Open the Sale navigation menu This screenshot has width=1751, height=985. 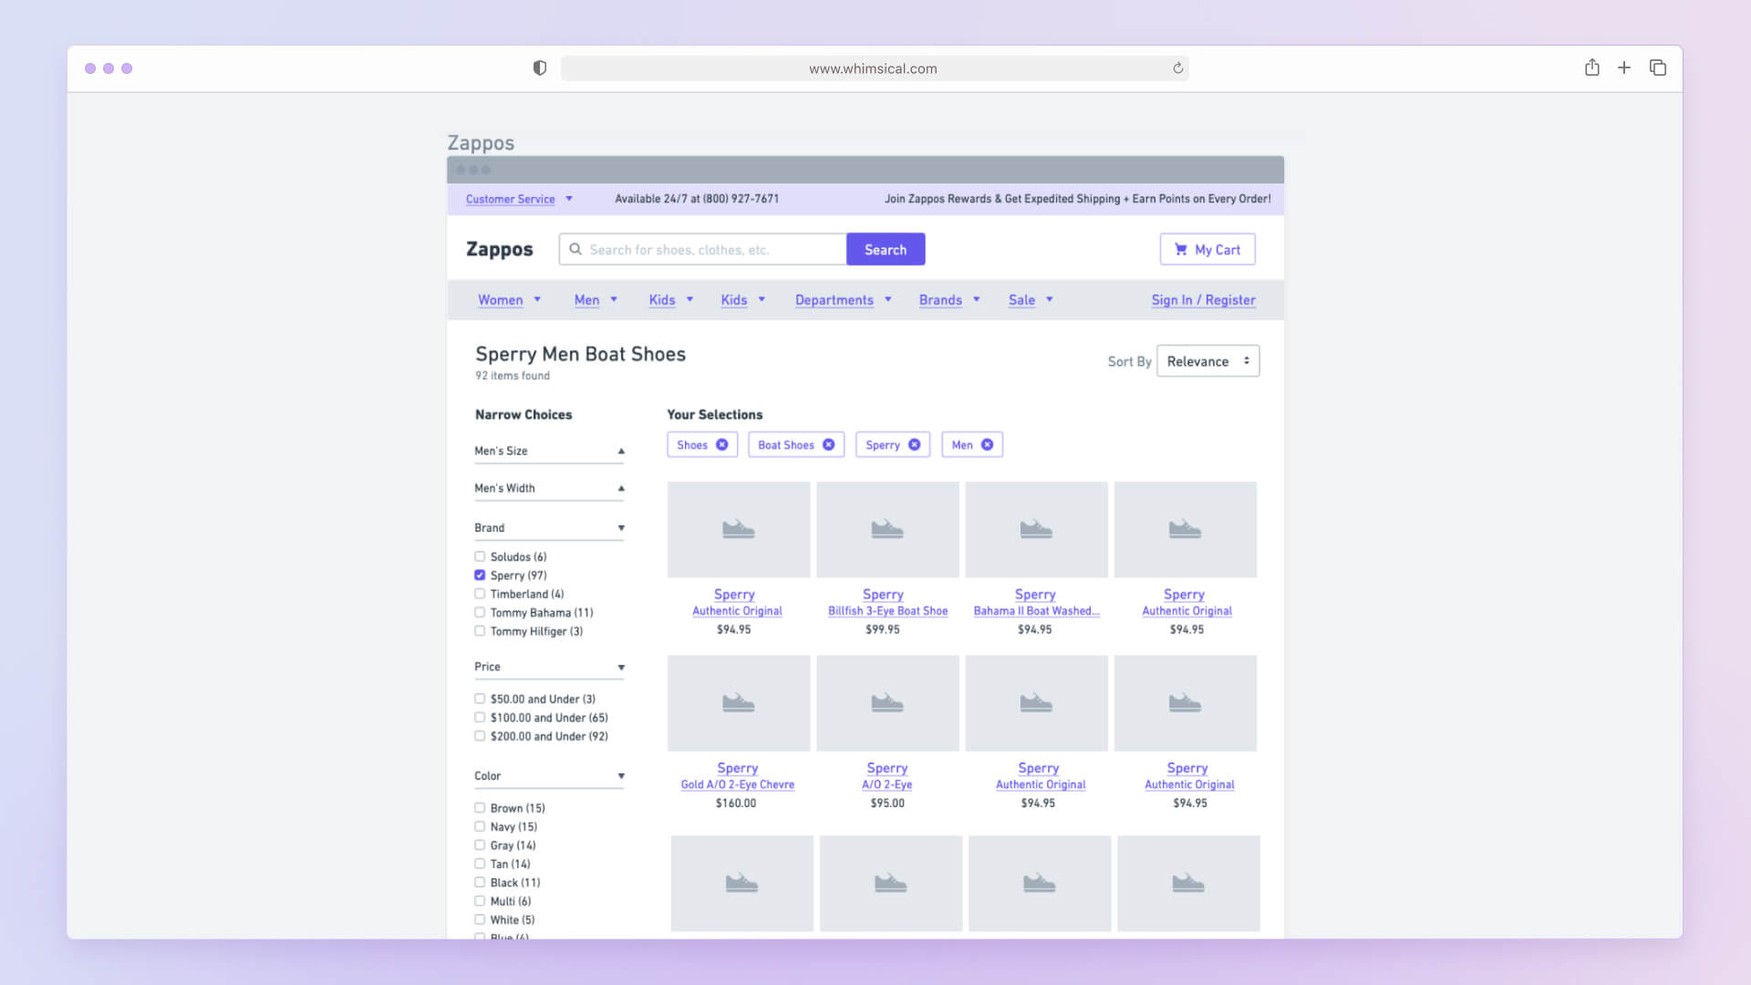point(1023,300)
